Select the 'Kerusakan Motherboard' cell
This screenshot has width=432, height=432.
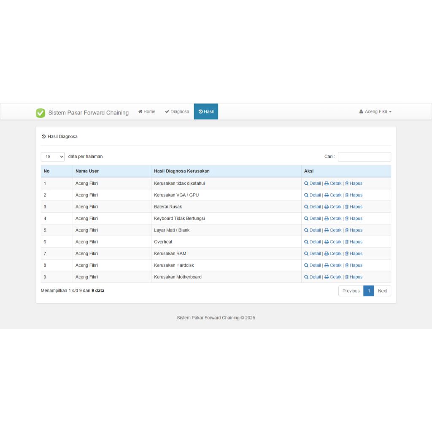point(226,277)
